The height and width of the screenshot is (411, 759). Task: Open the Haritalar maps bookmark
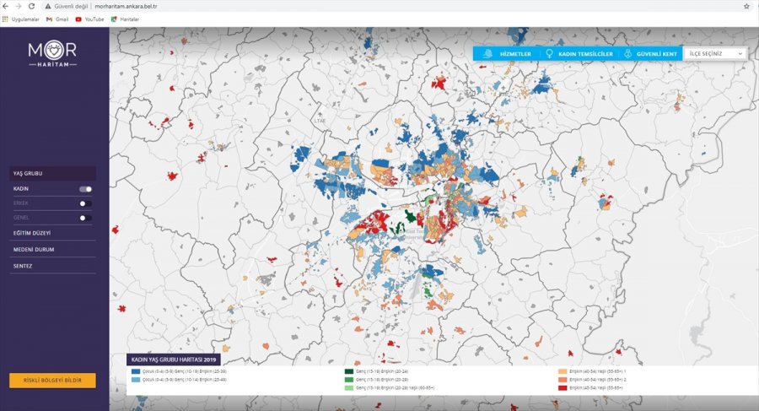(x=125, y=19)
